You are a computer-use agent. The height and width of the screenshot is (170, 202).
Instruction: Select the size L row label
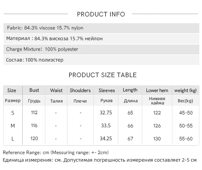click(x=13, y=139)
